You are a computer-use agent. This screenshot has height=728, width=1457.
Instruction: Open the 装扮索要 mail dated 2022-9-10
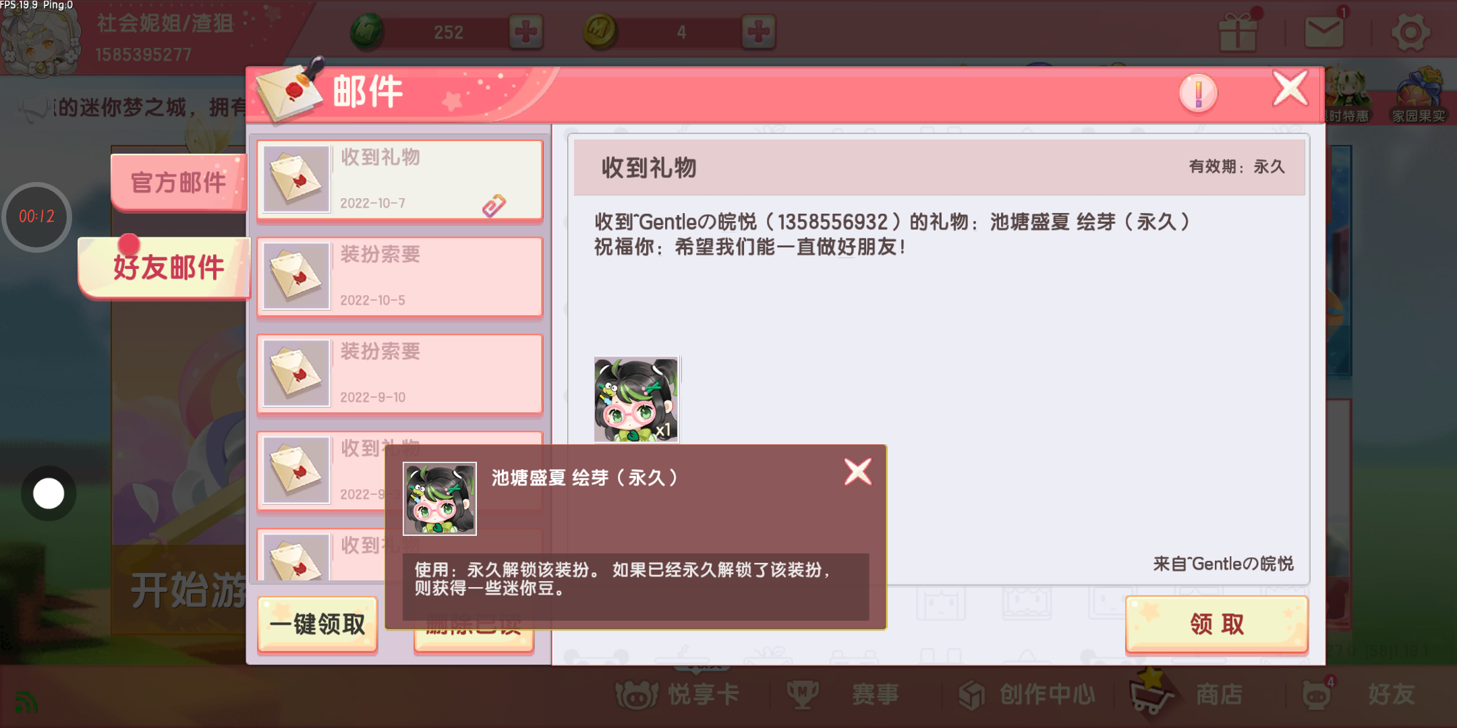pyautogui.click(x=400, y=374)
